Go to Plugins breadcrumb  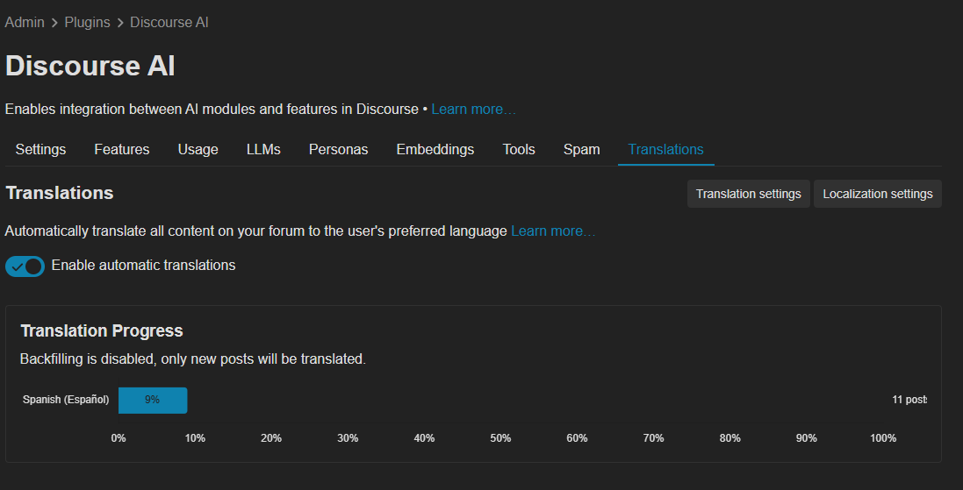pos(87,23)
